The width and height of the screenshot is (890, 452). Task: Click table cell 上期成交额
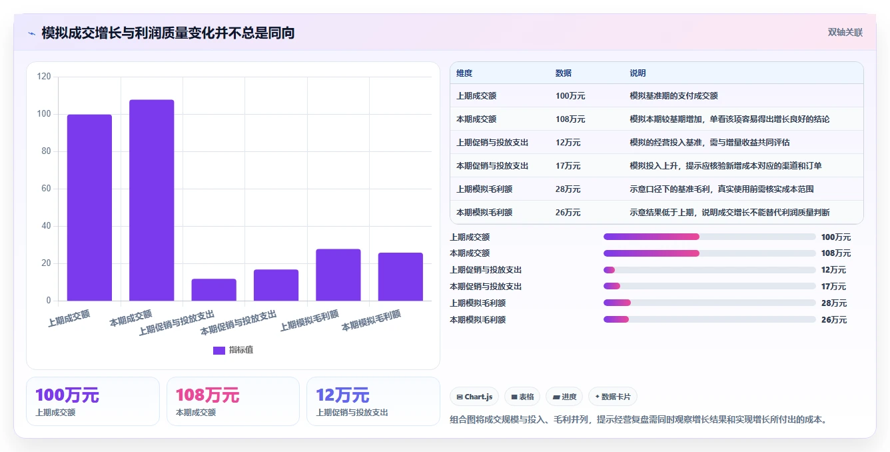476,96
